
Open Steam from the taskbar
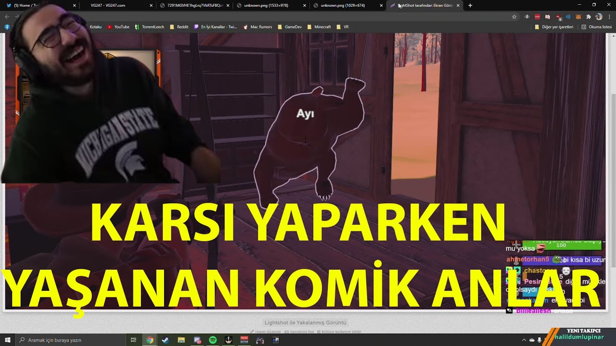click(x=166, y=340)
